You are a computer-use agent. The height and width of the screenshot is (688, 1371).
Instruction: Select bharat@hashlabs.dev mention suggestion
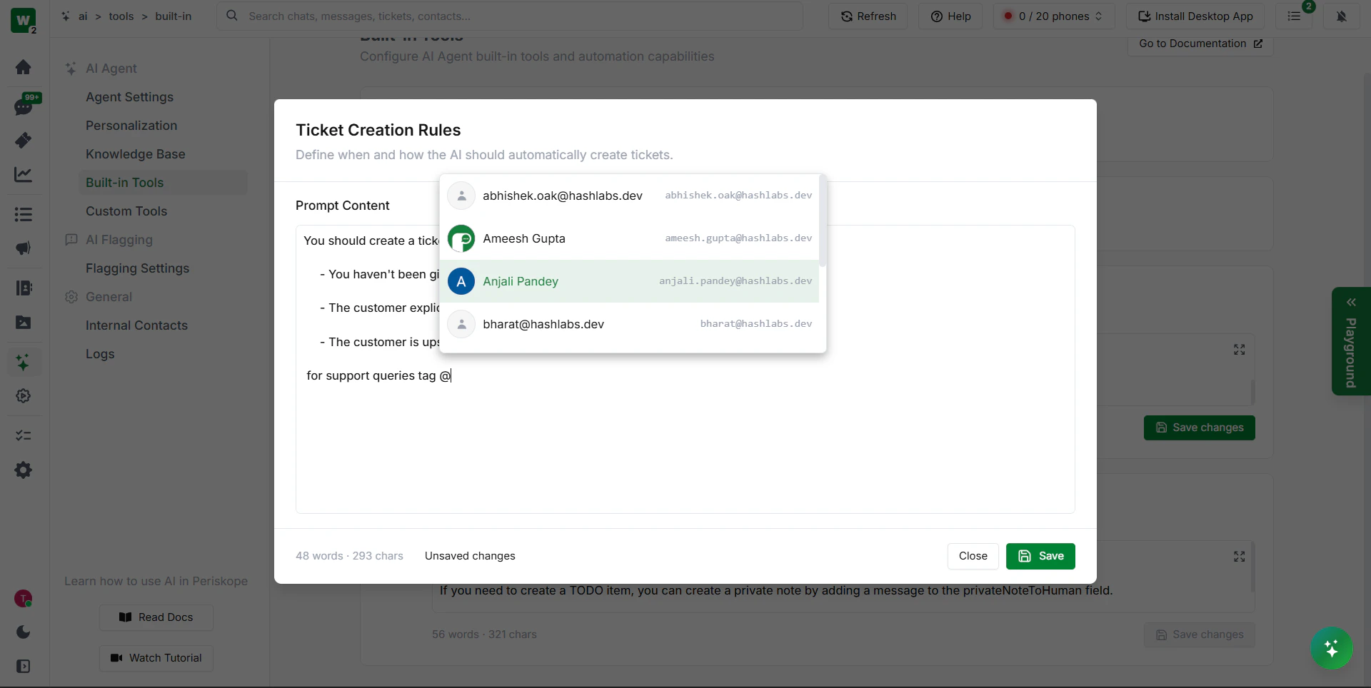pos(630,324)
